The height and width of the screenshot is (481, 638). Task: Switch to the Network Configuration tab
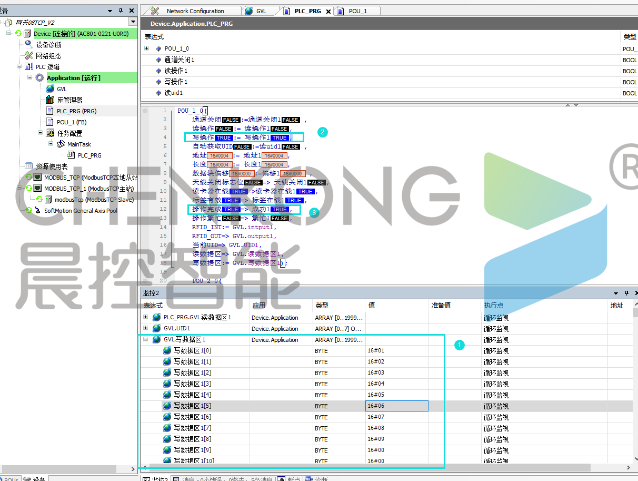195,11
